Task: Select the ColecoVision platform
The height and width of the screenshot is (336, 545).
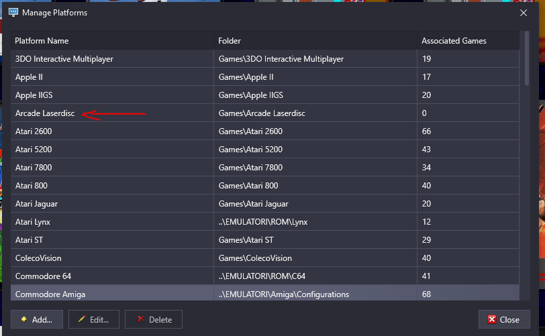Action: pos(38,258)
